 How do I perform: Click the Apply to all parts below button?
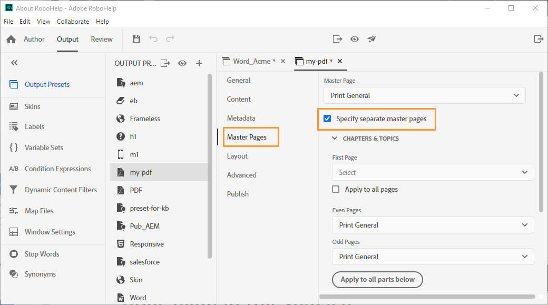coord(377,279)
